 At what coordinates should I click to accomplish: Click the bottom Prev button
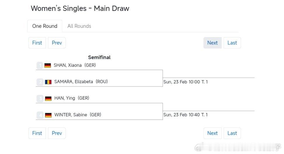coord(57,133)
